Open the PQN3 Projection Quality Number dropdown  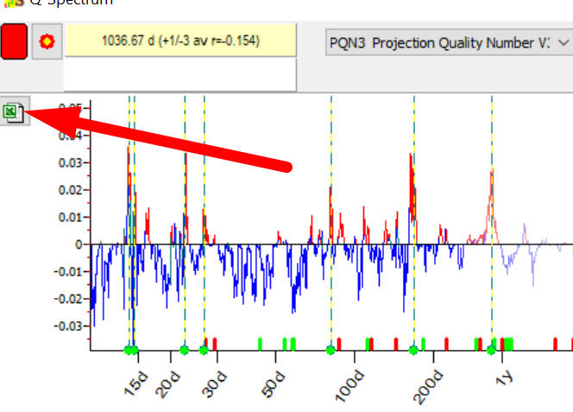point(449,41)
